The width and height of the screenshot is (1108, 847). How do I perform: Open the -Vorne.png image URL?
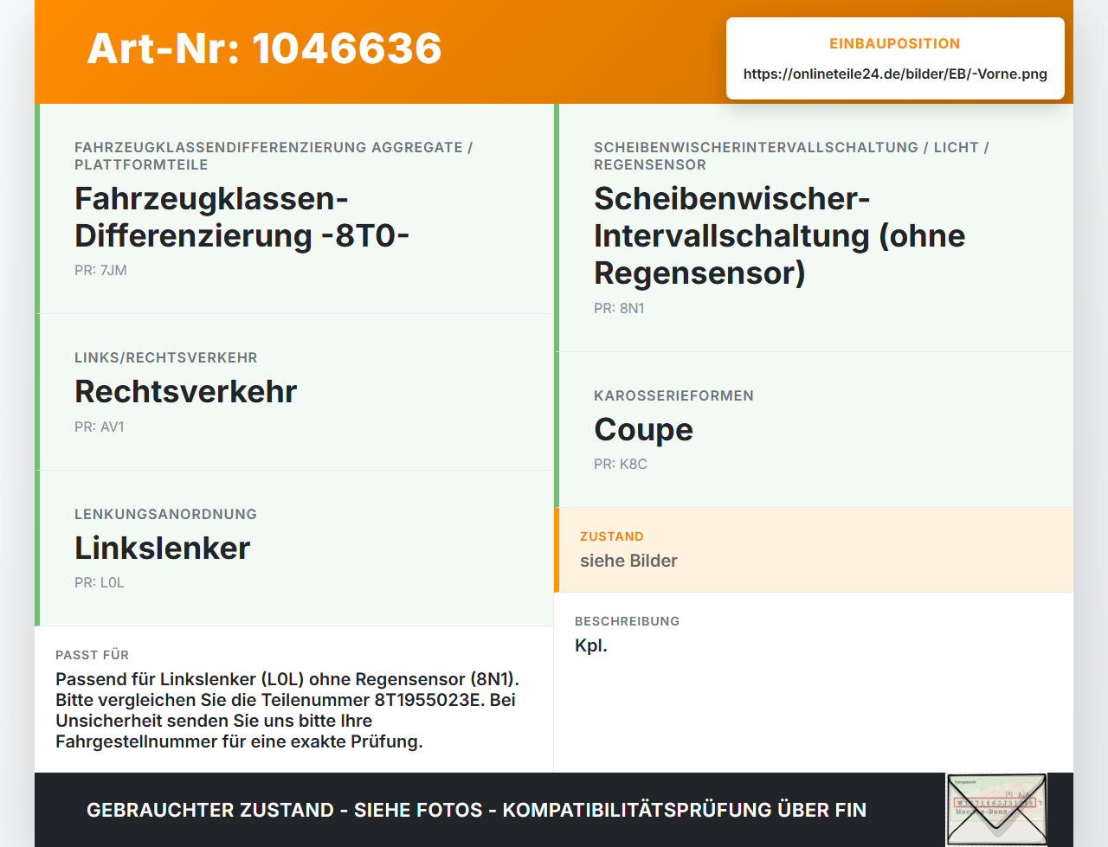(x=895, y=74)
